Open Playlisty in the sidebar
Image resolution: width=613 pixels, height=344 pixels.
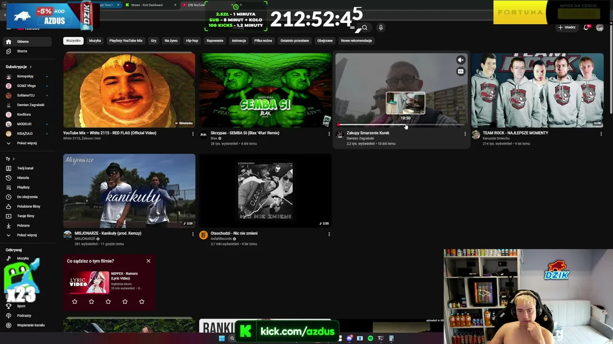tap(26, 187)
